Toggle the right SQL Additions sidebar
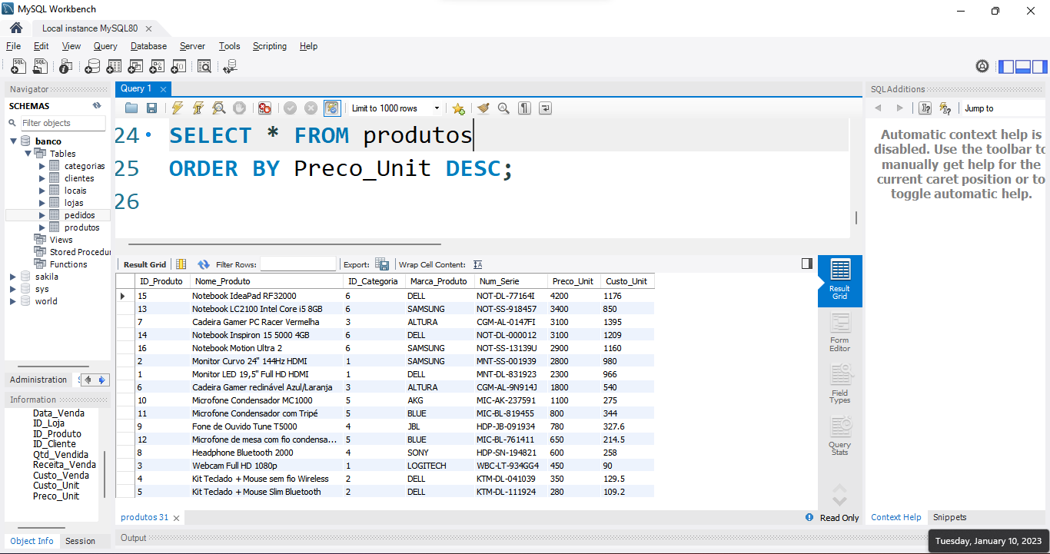 1039,67
